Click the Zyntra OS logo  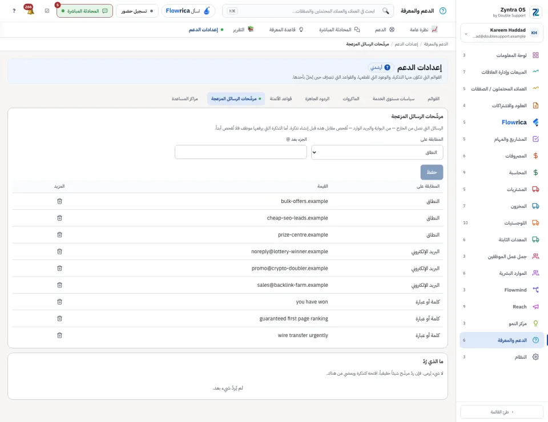(x=535, y=12)
